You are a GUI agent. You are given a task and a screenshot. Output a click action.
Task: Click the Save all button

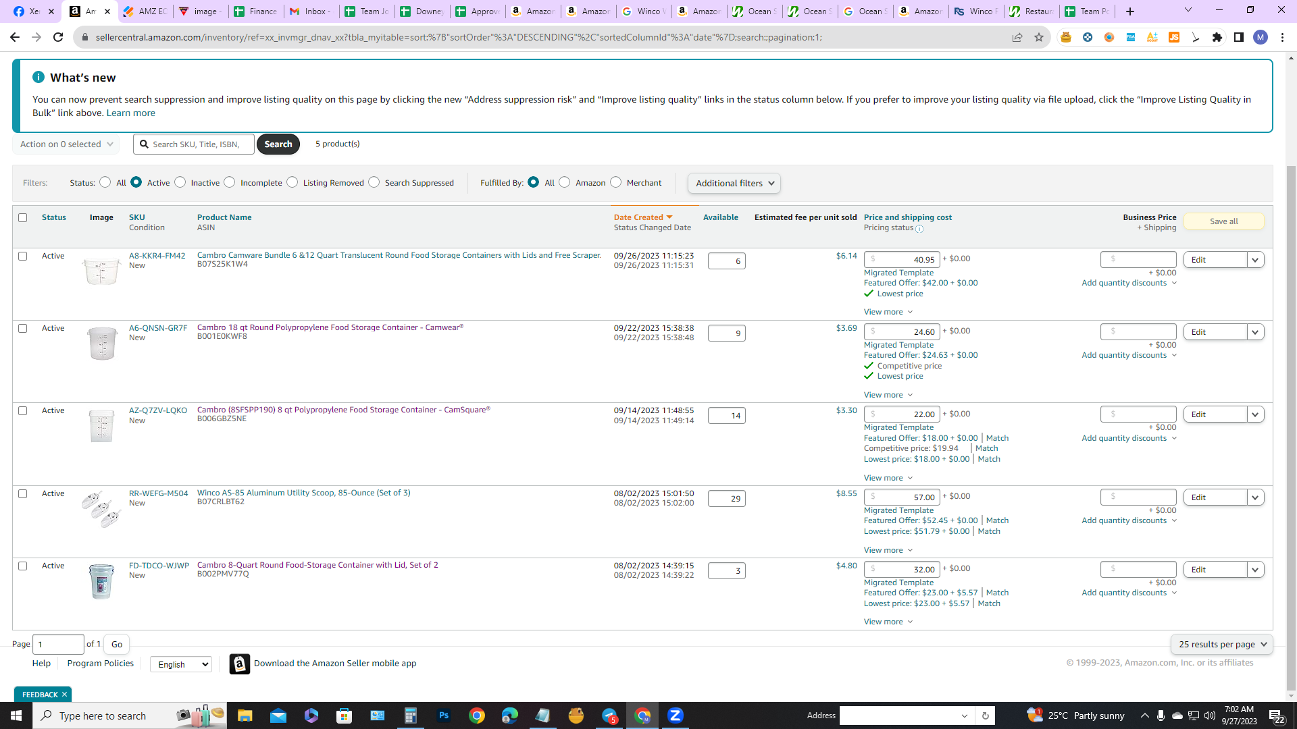click(x=1223, y=221)
